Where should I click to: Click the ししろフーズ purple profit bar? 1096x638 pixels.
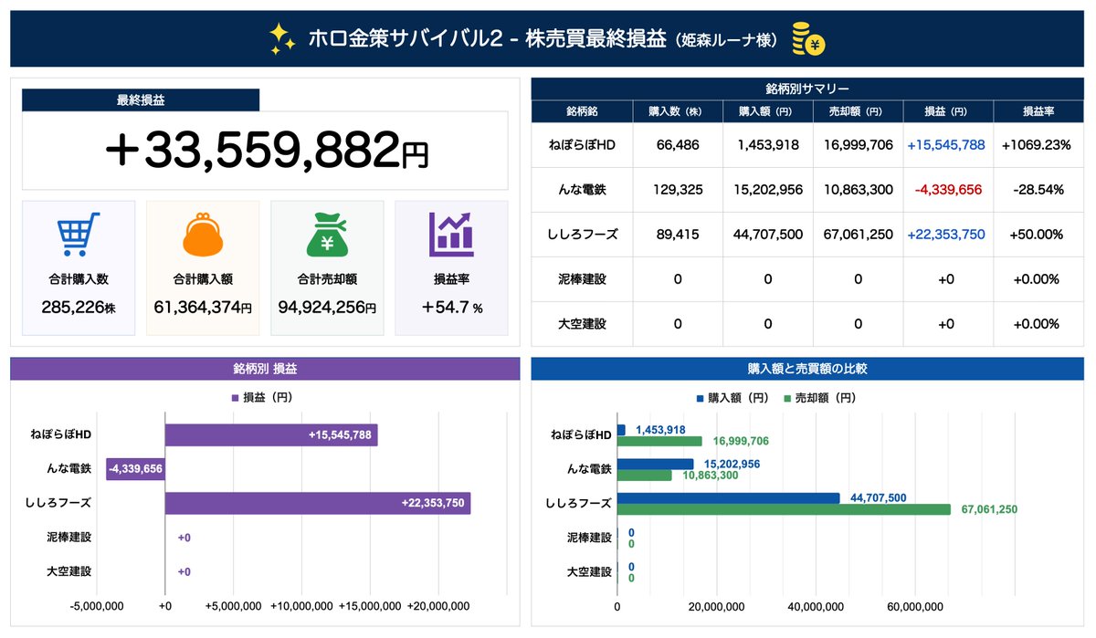click(318, 503)
